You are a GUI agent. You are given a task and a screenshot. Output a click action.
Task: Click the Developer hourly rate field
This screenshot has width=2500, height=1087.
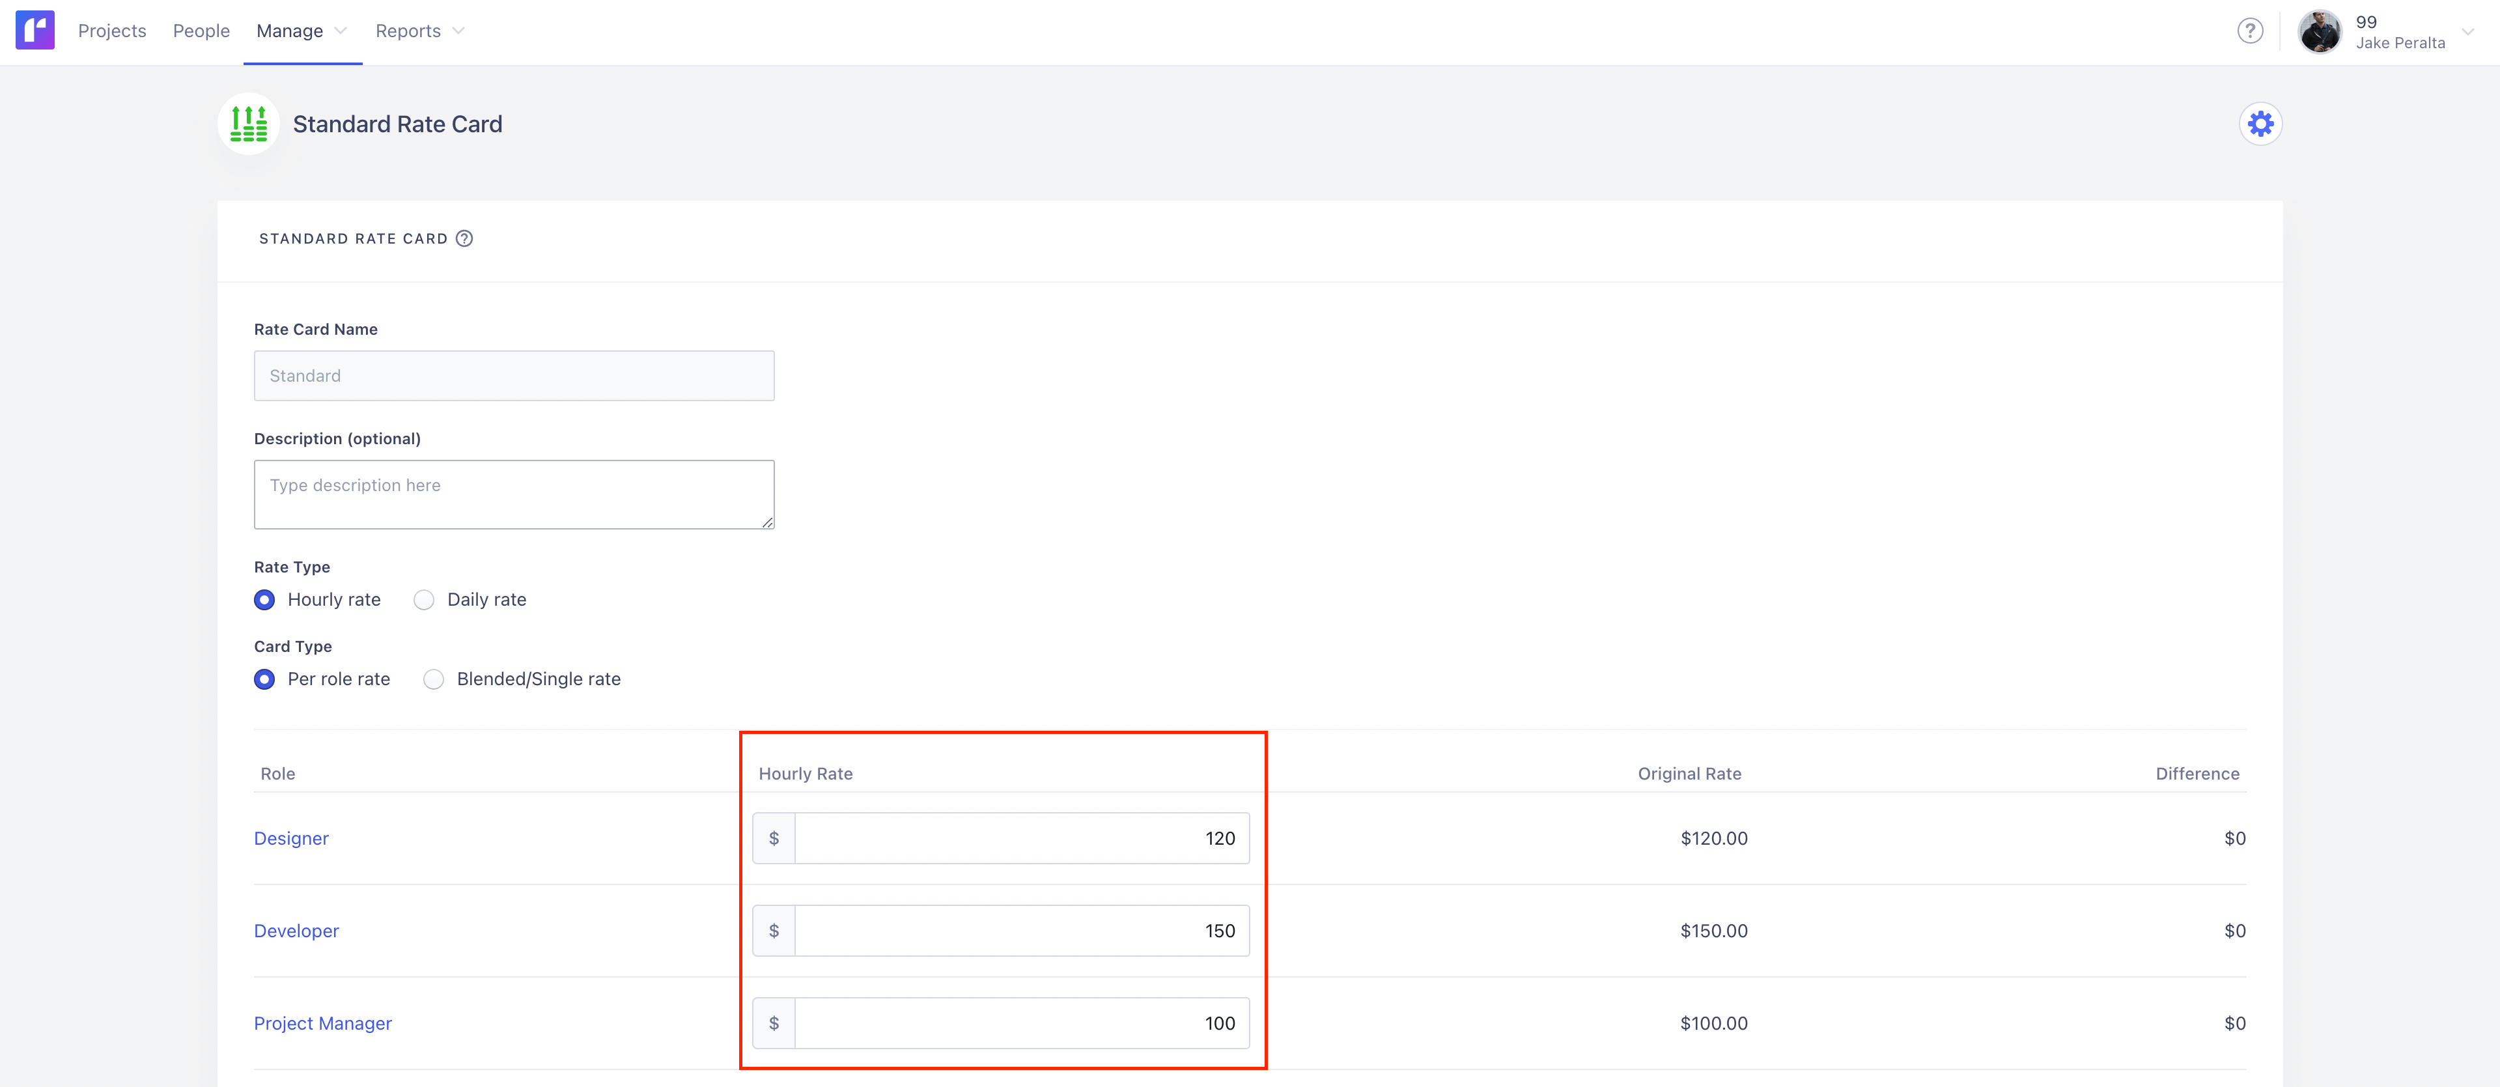click(1021, 931)
